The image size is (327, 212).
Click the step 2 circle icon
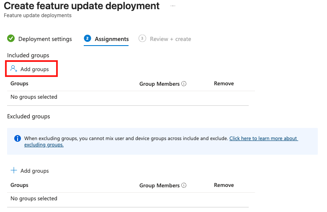[x=88, y=38]
